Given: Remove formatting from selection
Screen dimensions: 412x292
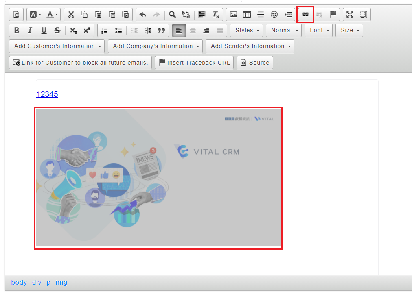Looking at the screenshot, I should [216, 15].
